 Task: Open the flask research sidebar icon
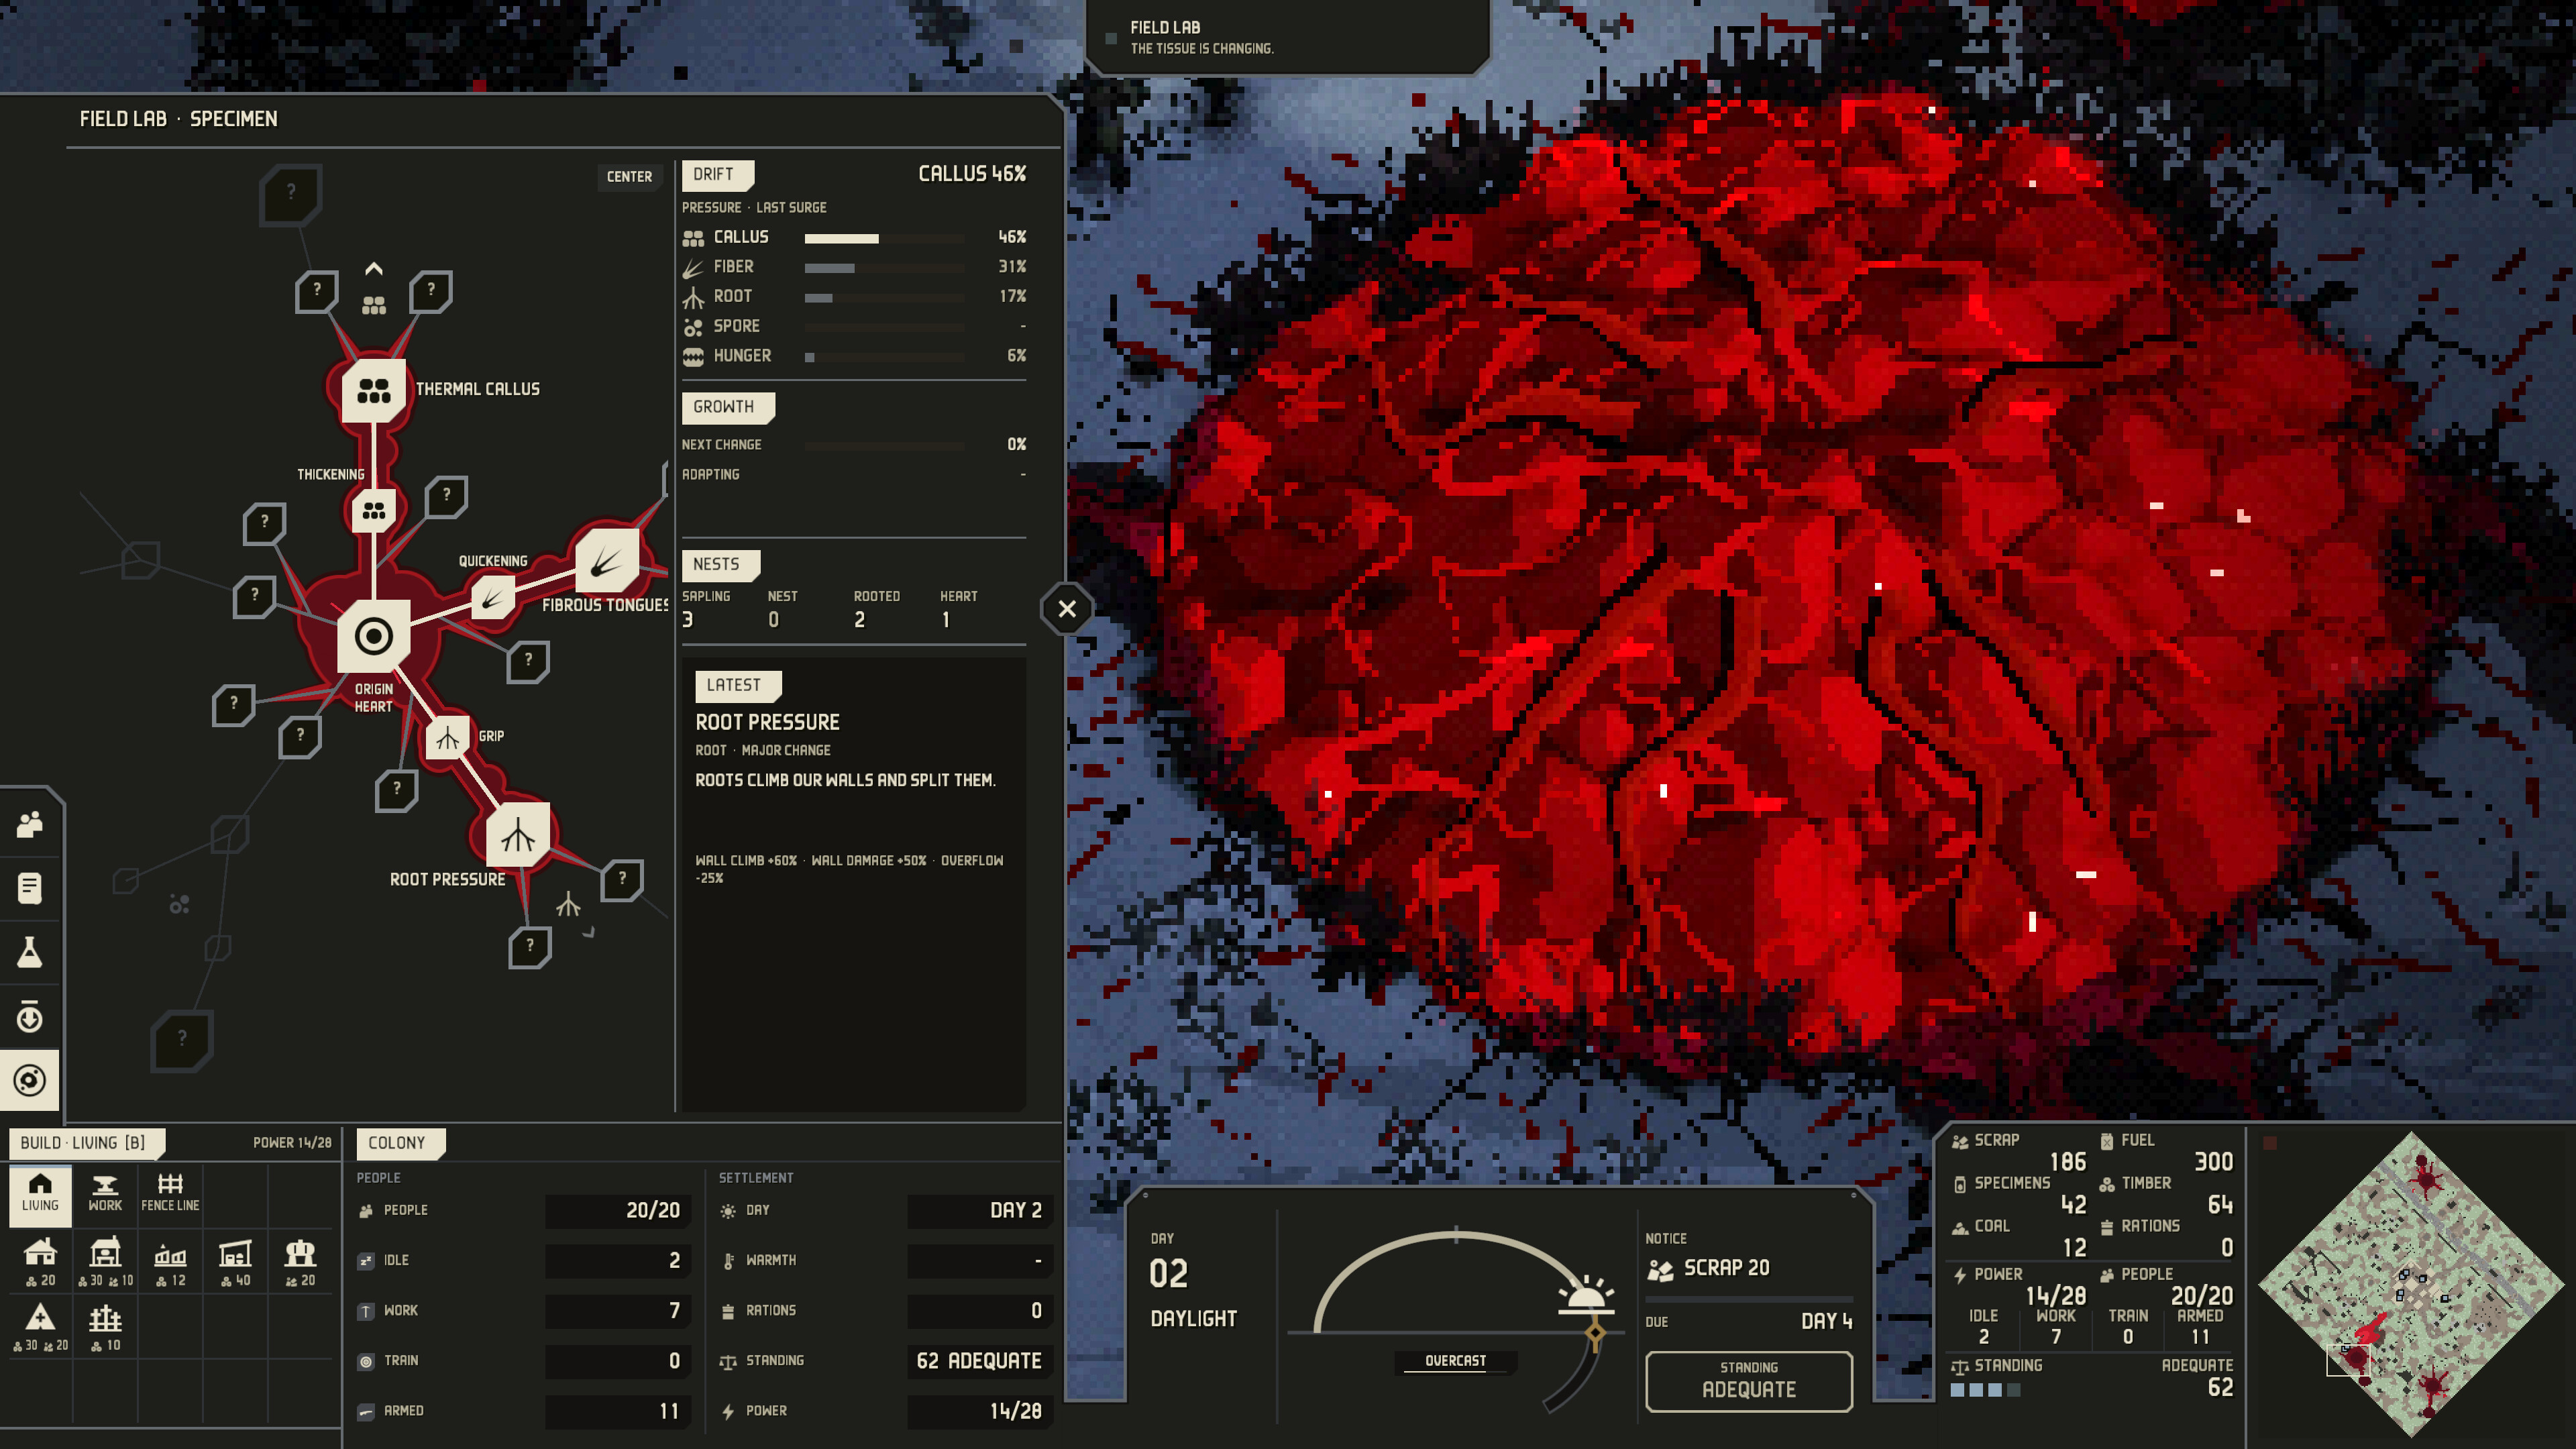(30, 952)
